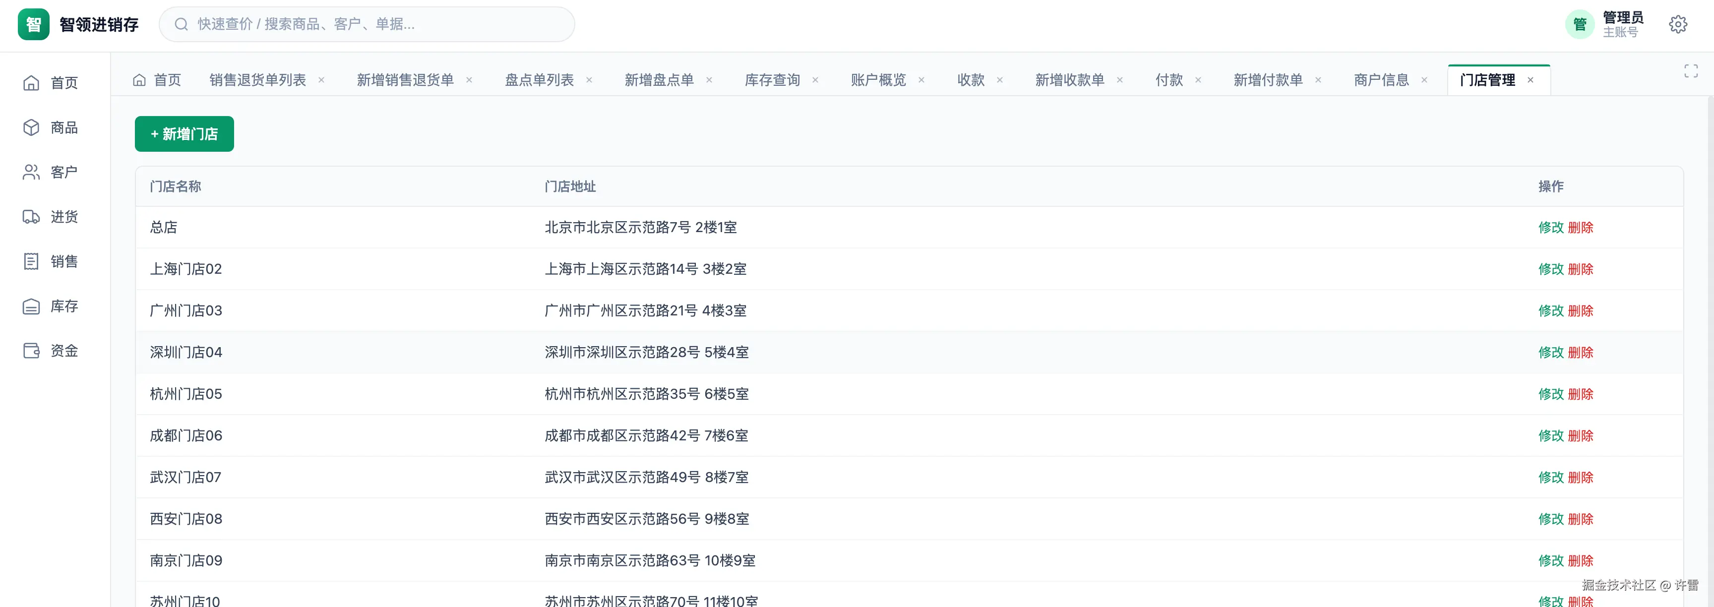Click 修改 for 总店 row
This screenshot has width=1714, height=607.
[x=1551, y=228]
